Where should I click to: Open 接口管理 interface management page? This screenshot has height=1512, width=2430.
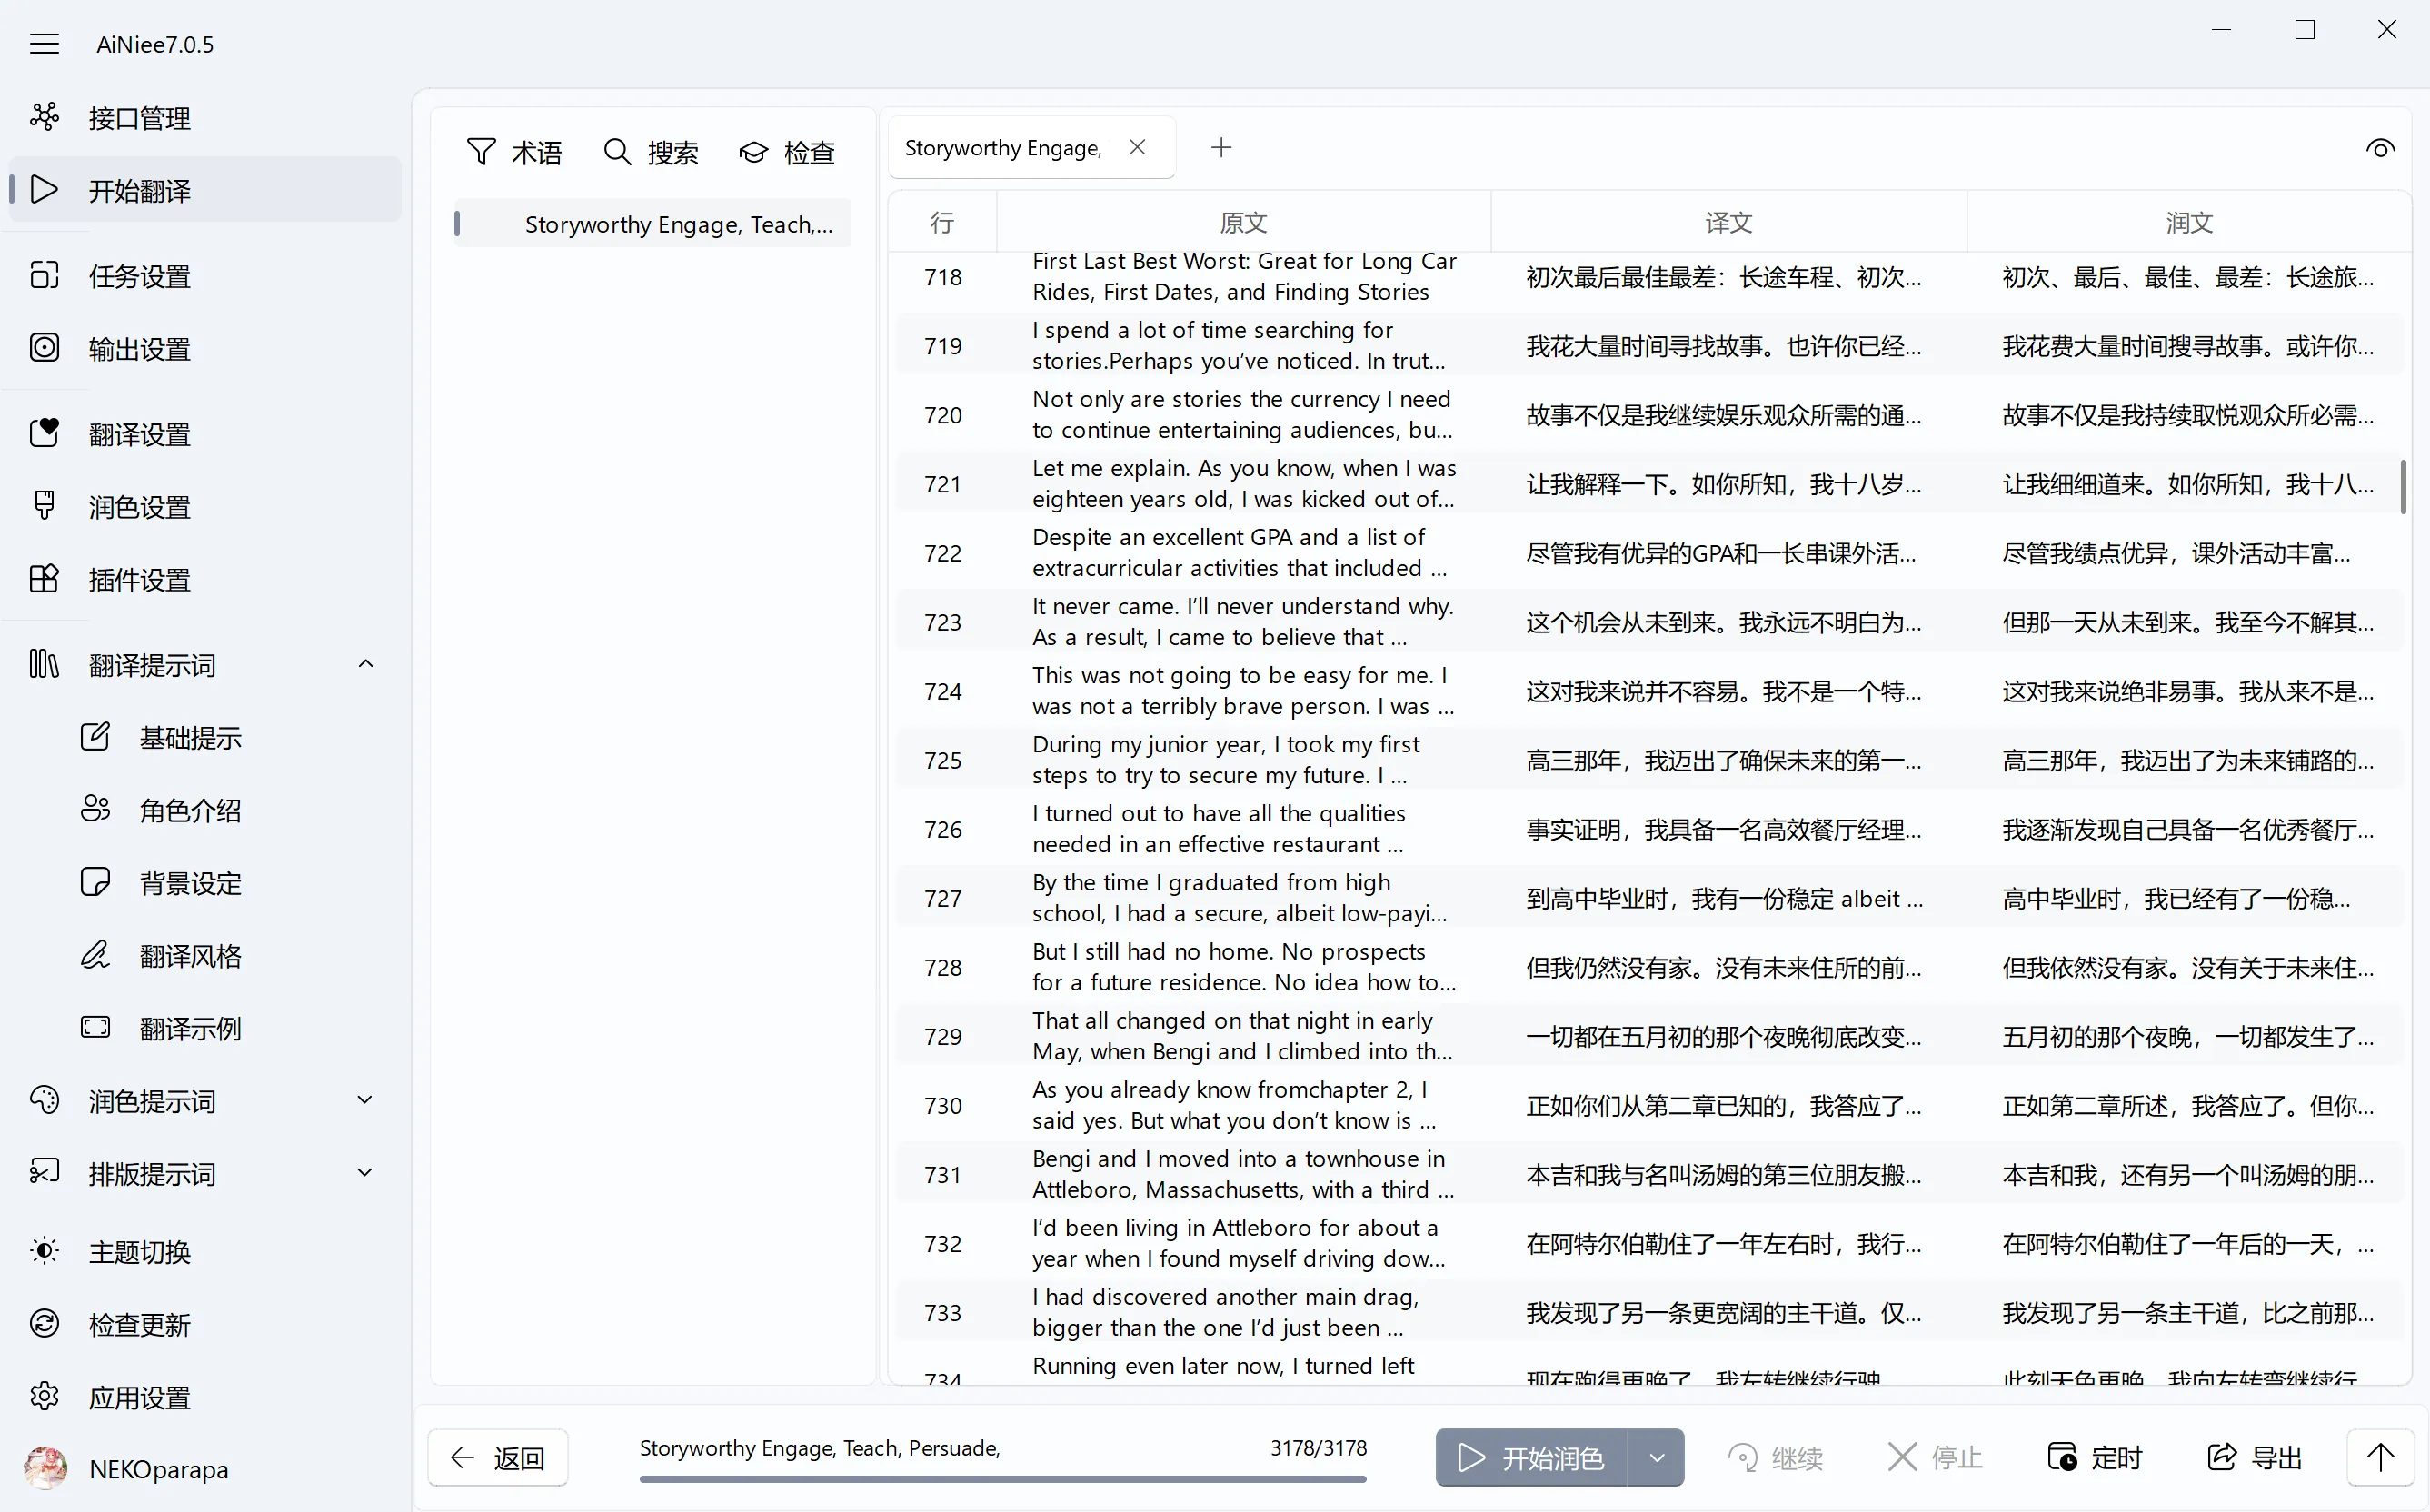pos(139,118)
